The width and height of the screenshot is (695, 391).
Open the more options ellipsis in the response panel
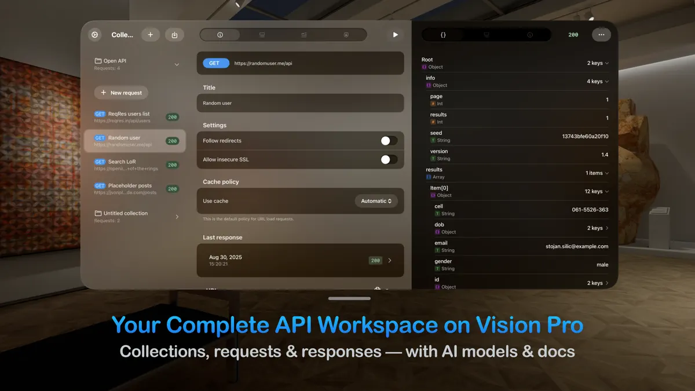pyautogui.click(x=601, y=34)
